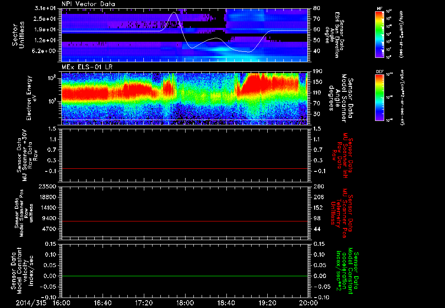Click the "NPI Vector Data" panel title
This screenshot has height=308, width=445.
88,4
